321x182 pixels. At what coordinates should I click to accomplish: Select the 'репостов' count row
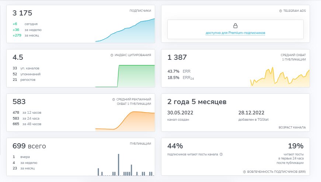coord(24,80)
